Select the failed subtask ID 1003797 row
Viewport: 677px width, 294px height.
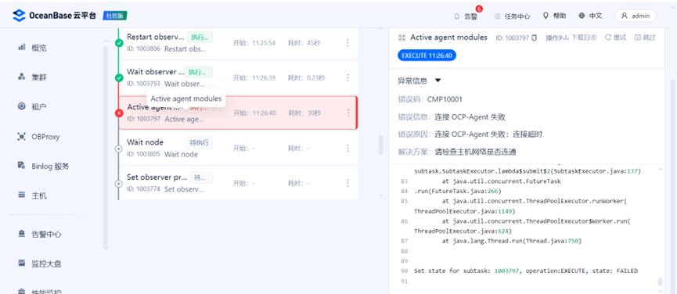(x=239, y=113)
